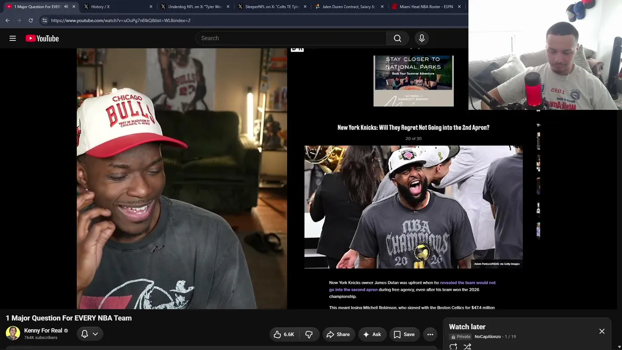View site information icon in address bar

click(x=45, y=20)
